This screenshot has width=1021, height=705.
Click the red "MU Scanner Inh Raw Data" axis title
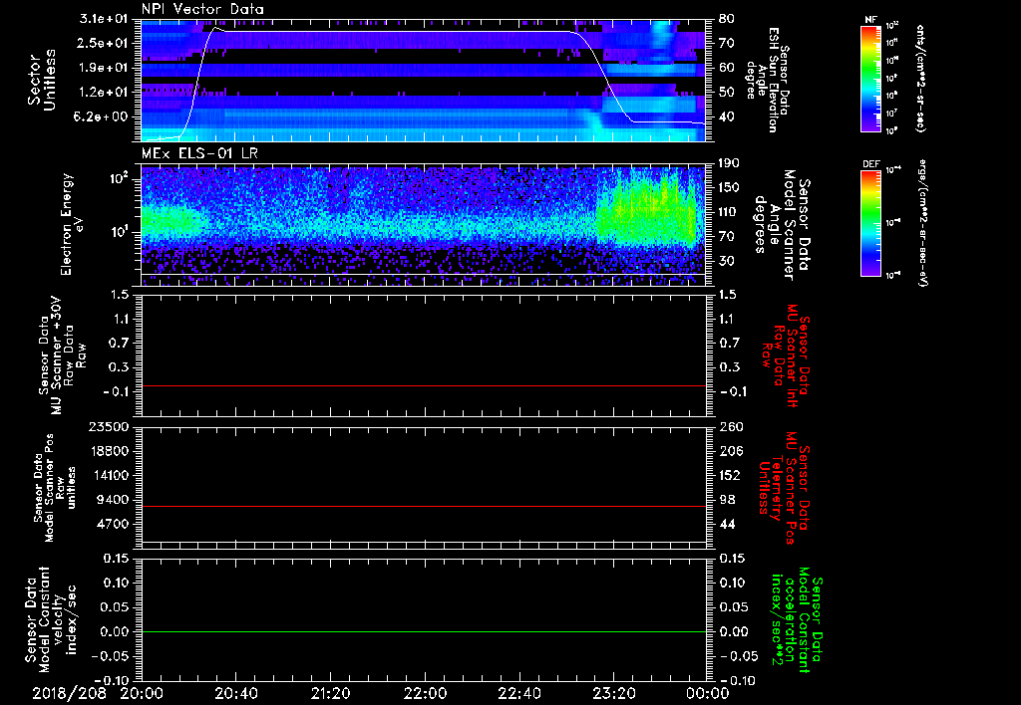[785, 355]
